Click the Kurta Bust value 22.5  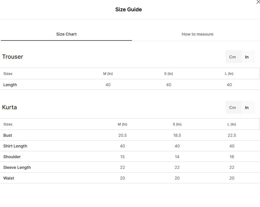(x=232, y=135)
